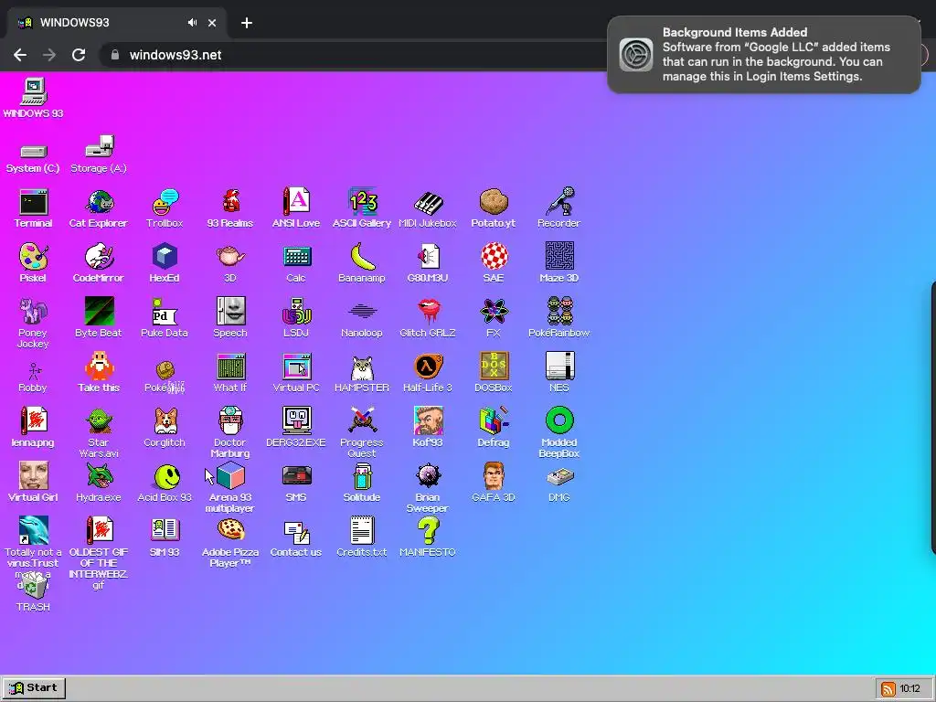Image resolution: width=936 pixels, height=702 pixels.
Task: Reload the windows93.net page
Action: pos(79,55)
